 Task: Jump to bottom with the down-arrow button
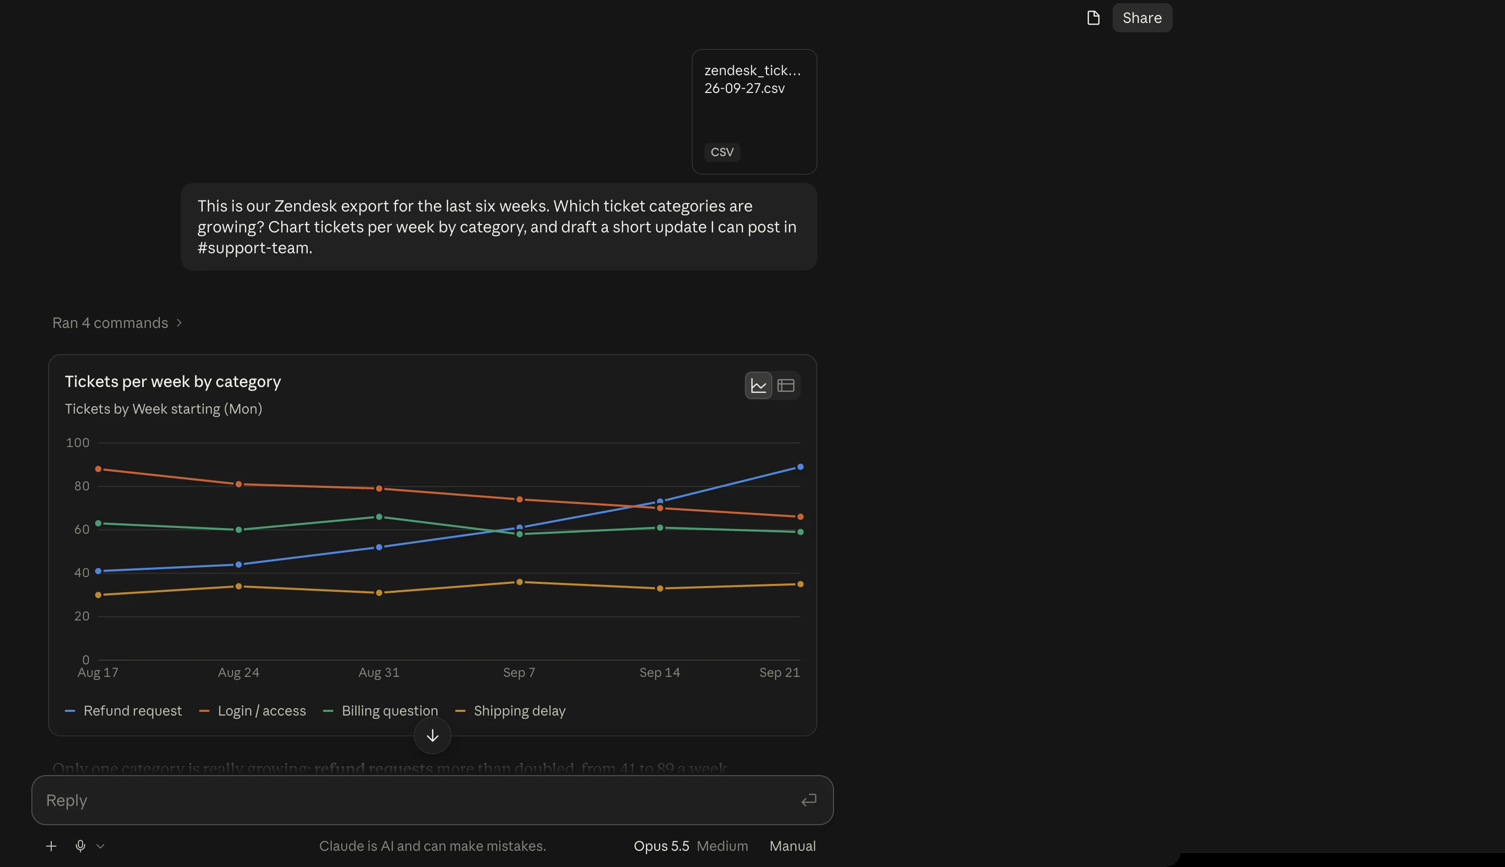[433, 735]
